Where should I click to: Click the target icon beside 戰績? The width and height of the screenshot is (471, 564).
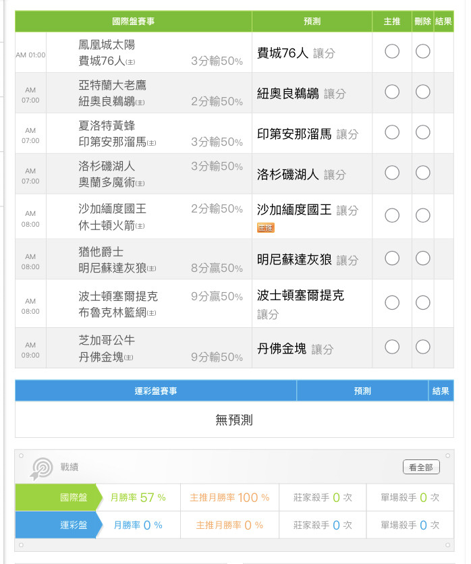tap(41, 468)
